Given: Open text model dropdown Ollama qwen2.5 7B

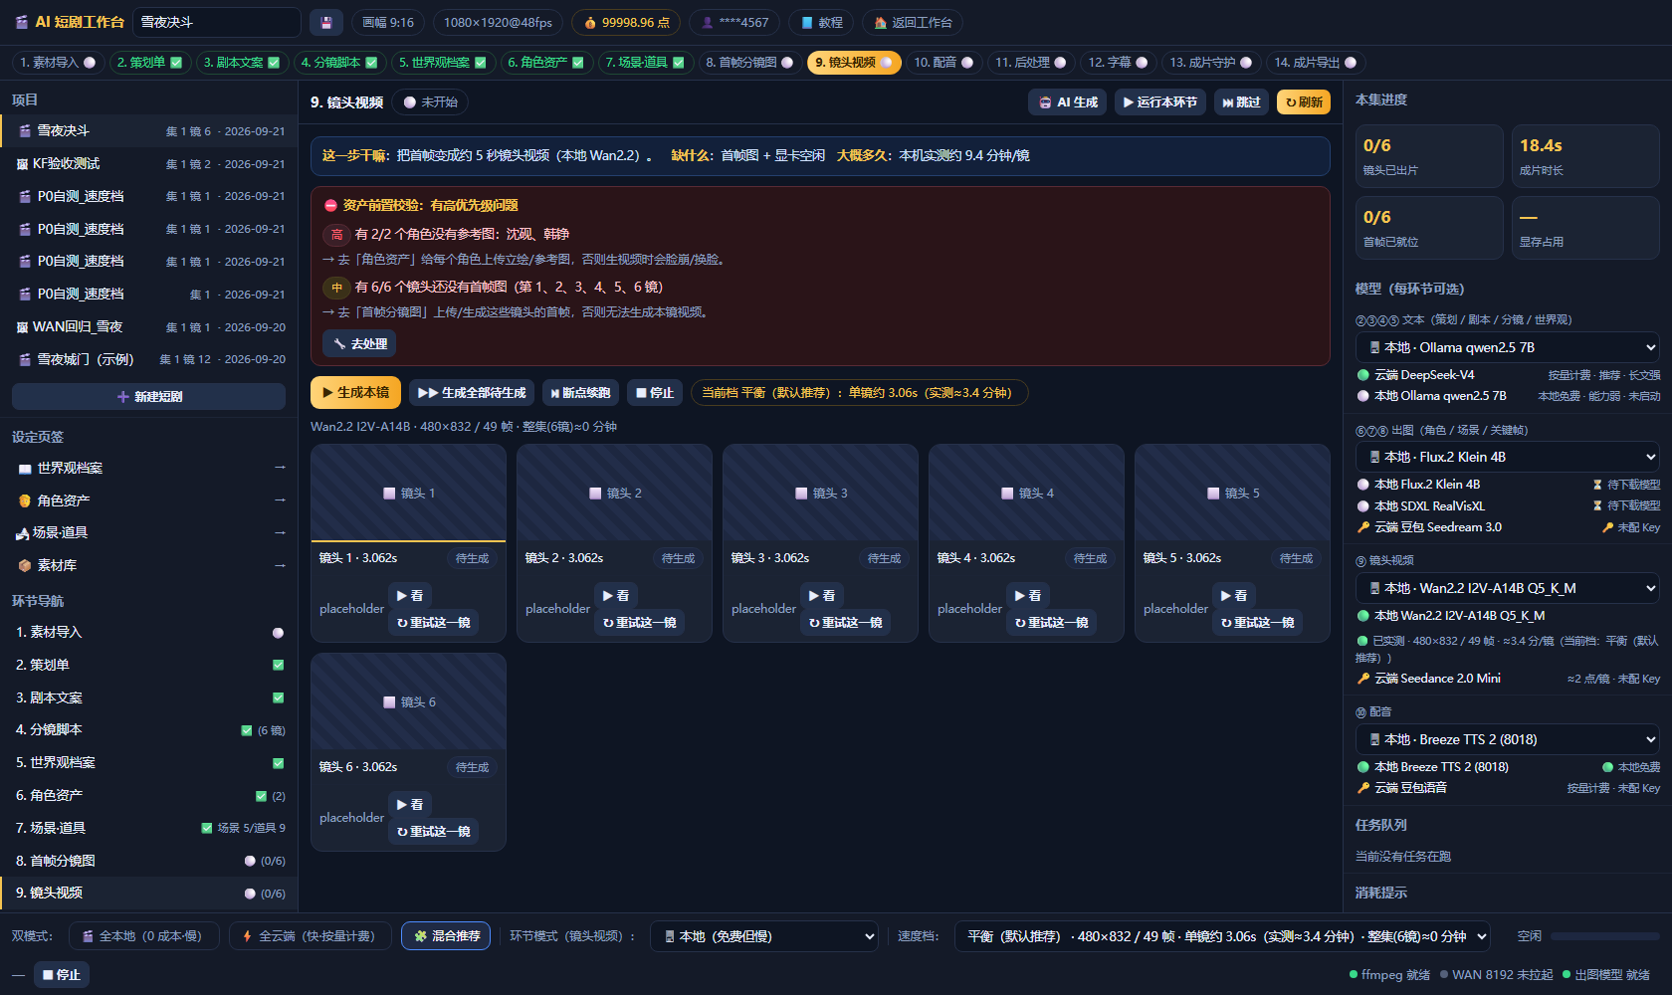Looking at the screenshot, I should click(x=1507, y=347).
